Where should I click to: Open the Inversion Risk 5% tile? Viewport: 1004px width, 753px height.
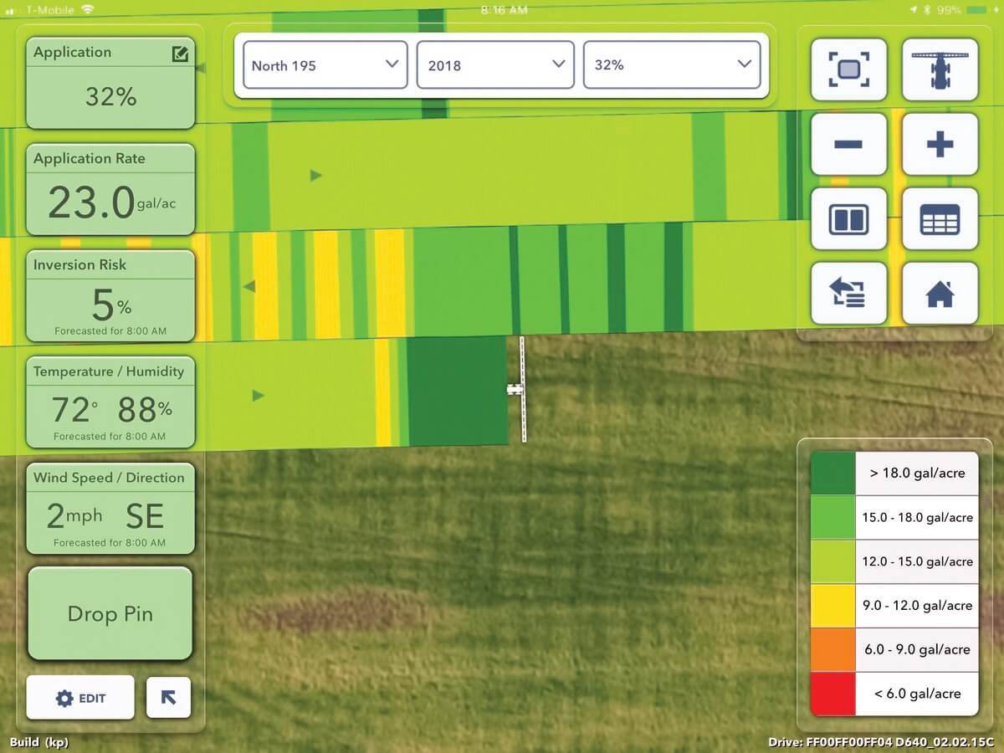[x=110, y=295]
